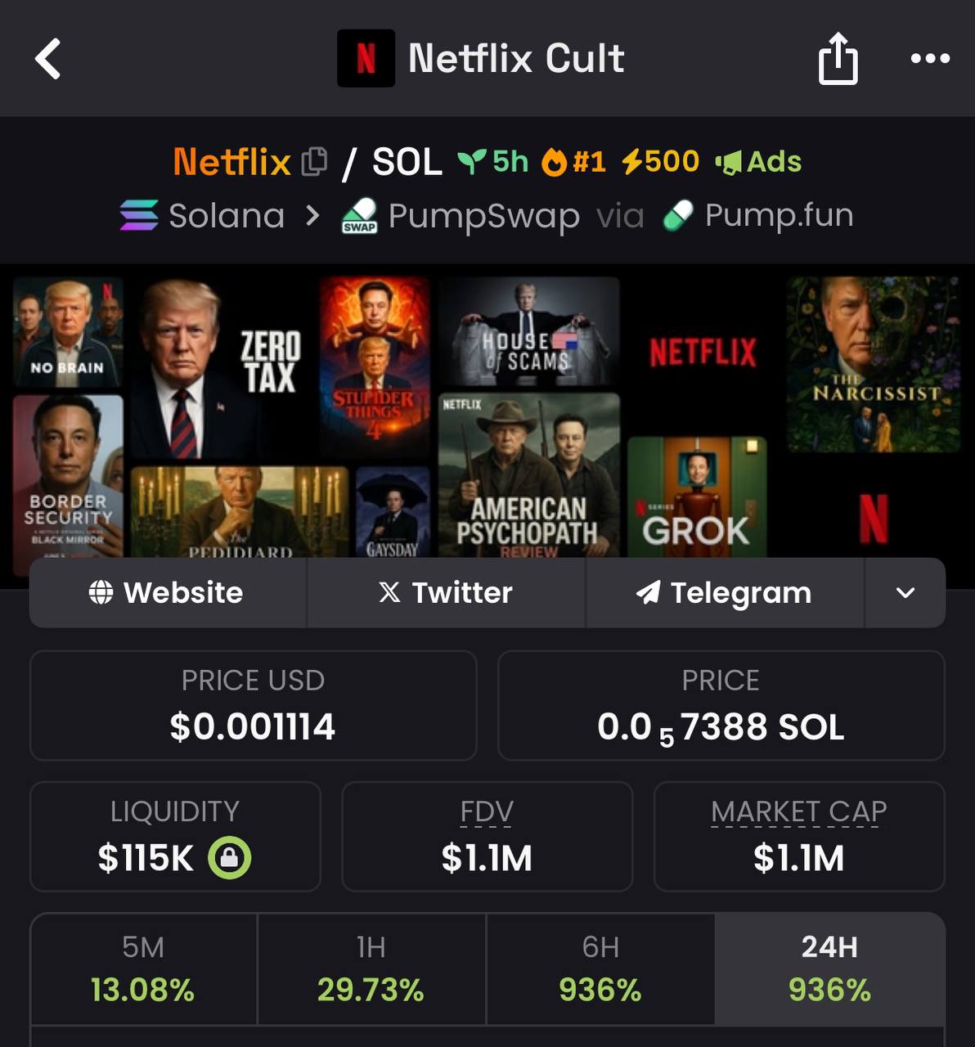Select the 24H timeframe tab

coord(829,969)
